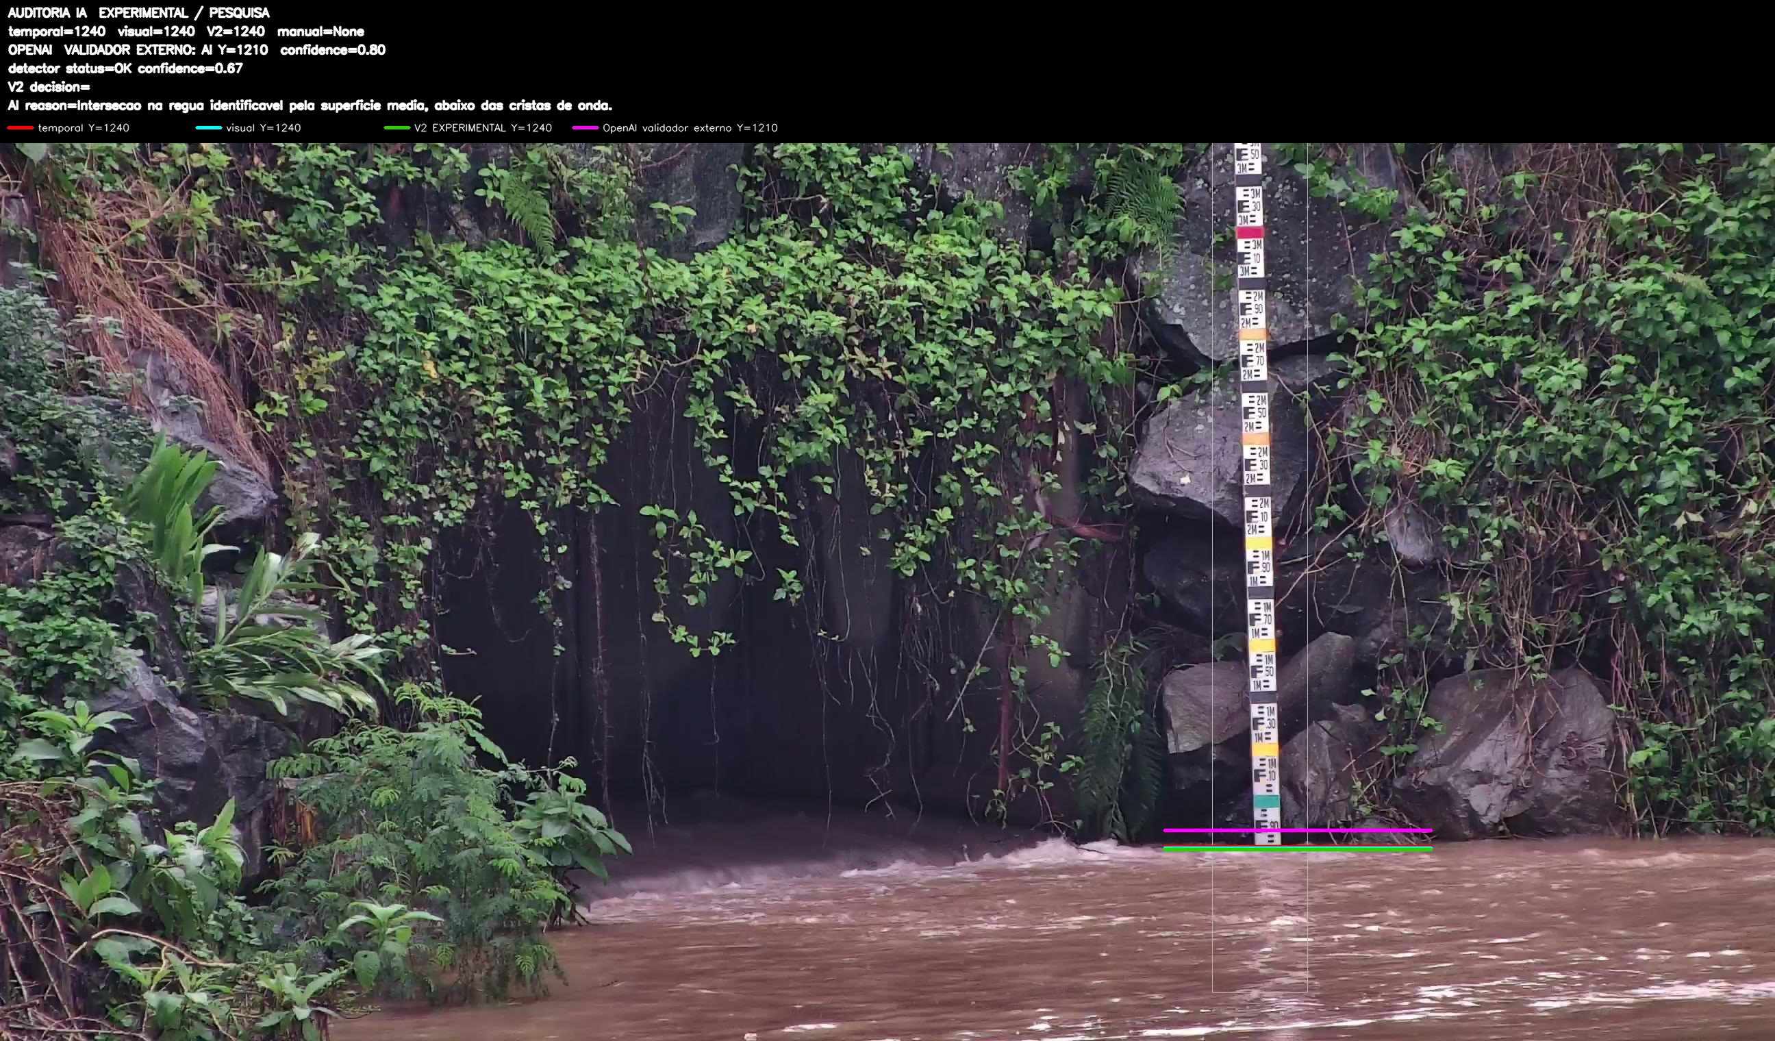Click the "V2 decision=" line
Image resolution: width=1775 pixels, height=1041 pixels.
pos(49,88)
